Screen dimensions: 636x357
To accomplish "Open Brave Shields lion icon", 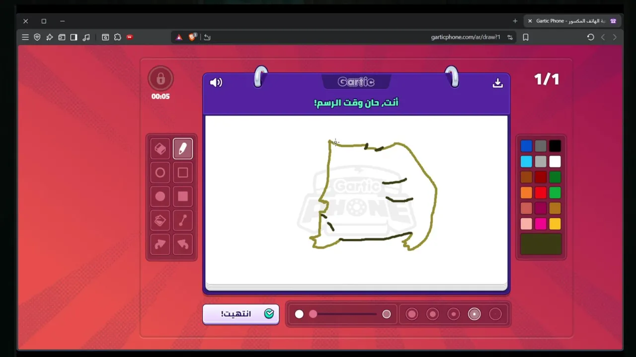I will point(192,37).
